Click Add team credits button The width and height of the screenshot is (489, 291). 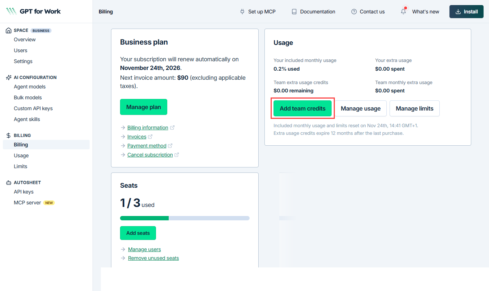pyautogui.click(x=303, y=108)
